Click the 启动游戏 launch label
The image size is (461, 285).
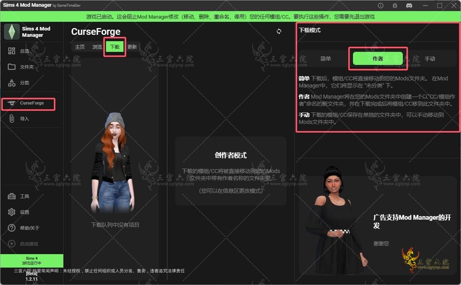(29, 244)
